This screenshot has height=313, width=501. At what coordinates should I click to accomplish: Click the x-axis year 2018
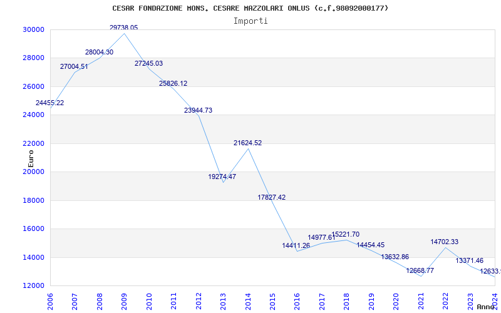point(347,301)
